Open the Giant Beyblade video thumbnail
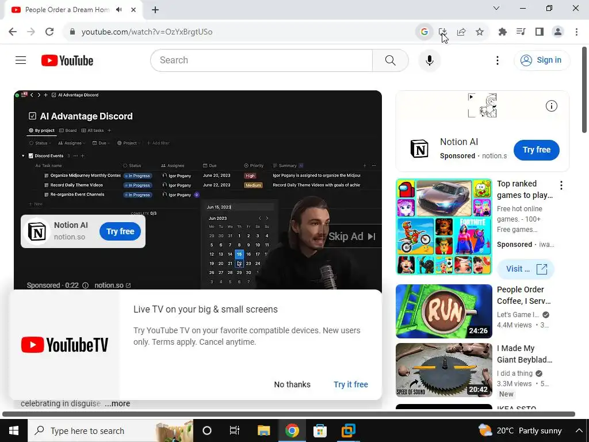This screenshot has width=589, height=442. (444, 370)
